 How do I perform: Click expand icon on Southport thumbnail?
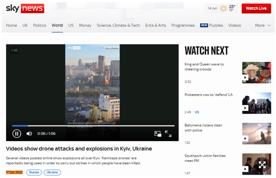pyautogui.click(x=262, y=164)
